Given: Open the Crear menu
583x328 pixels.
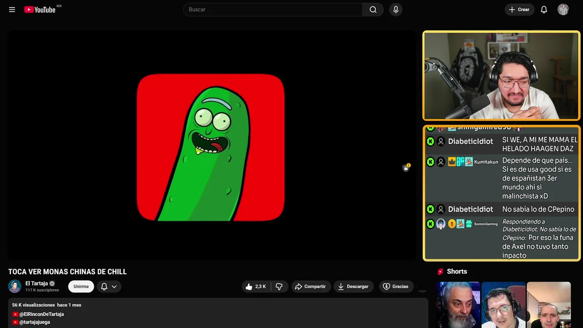Looking at the screenshot, I should [519, 10].
